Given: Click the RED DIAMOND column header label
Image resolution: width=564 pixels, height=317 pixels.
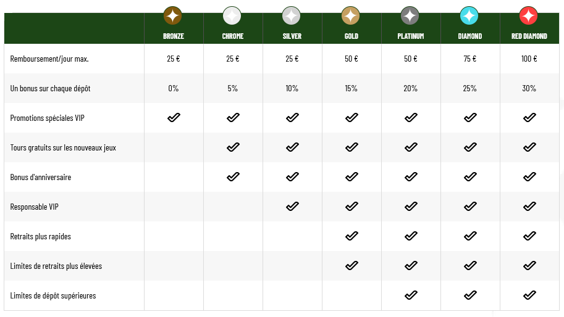Looking at the screenshot, I should pyautogui.click(x=529, y=36).
